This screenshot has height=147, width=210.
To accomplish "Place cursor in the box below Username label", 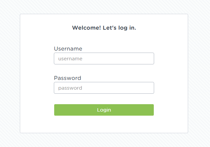I will click(x=104, y=58).
